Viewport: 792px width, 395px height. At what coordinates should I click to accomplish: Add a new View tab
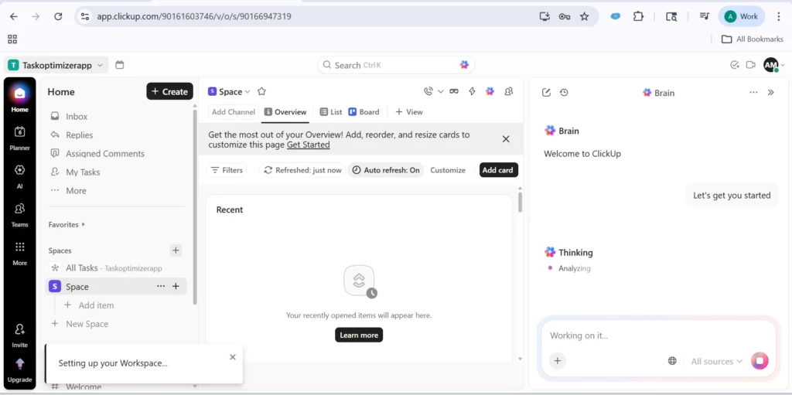click(x=409, y=112)
